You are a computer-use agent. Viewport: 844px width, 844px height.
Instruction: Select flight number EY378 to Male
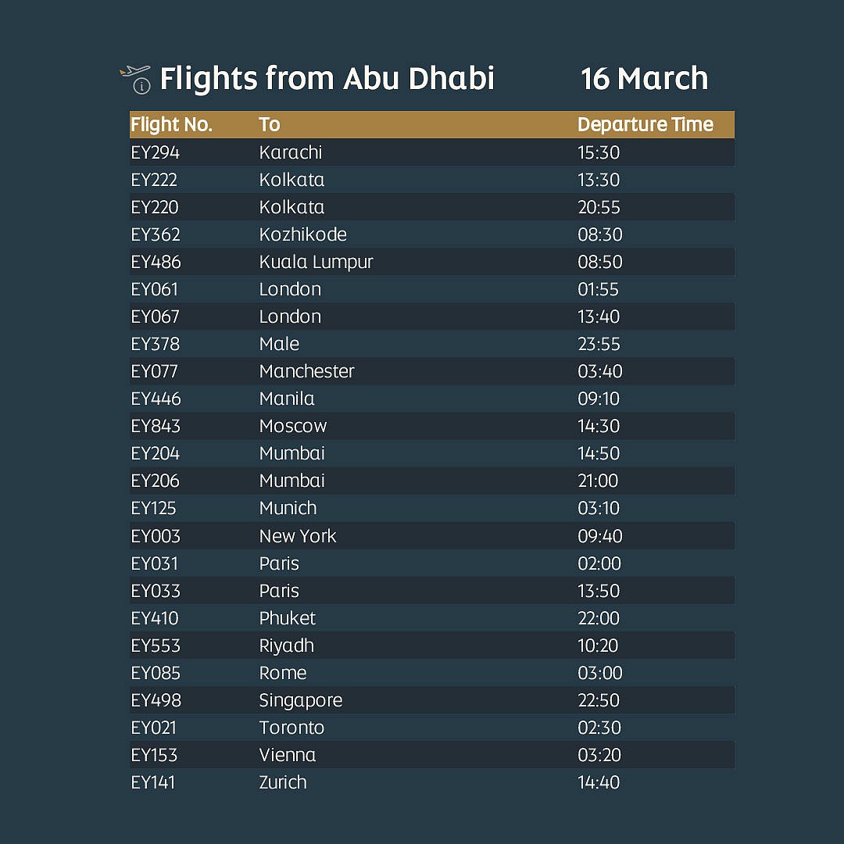click(155, 344)
